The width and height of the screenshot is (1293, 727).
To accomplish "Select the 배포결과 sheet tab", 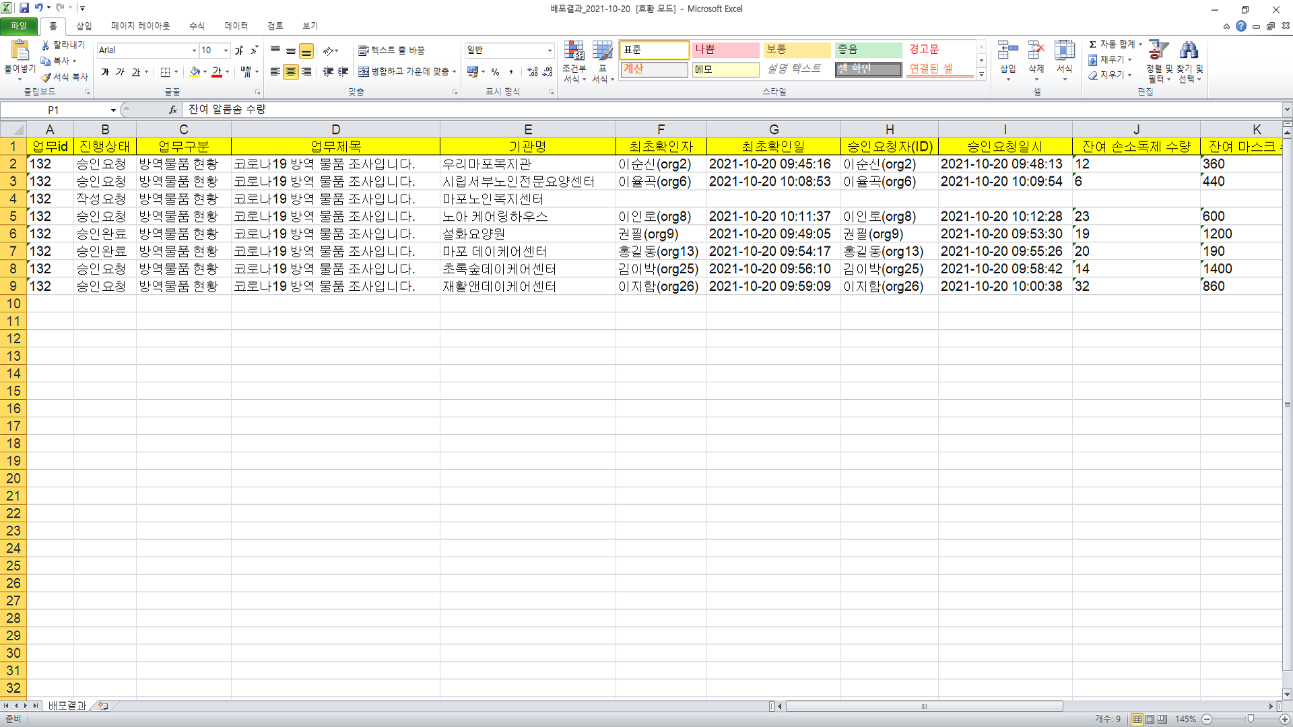I will click(x=67, y=705).
